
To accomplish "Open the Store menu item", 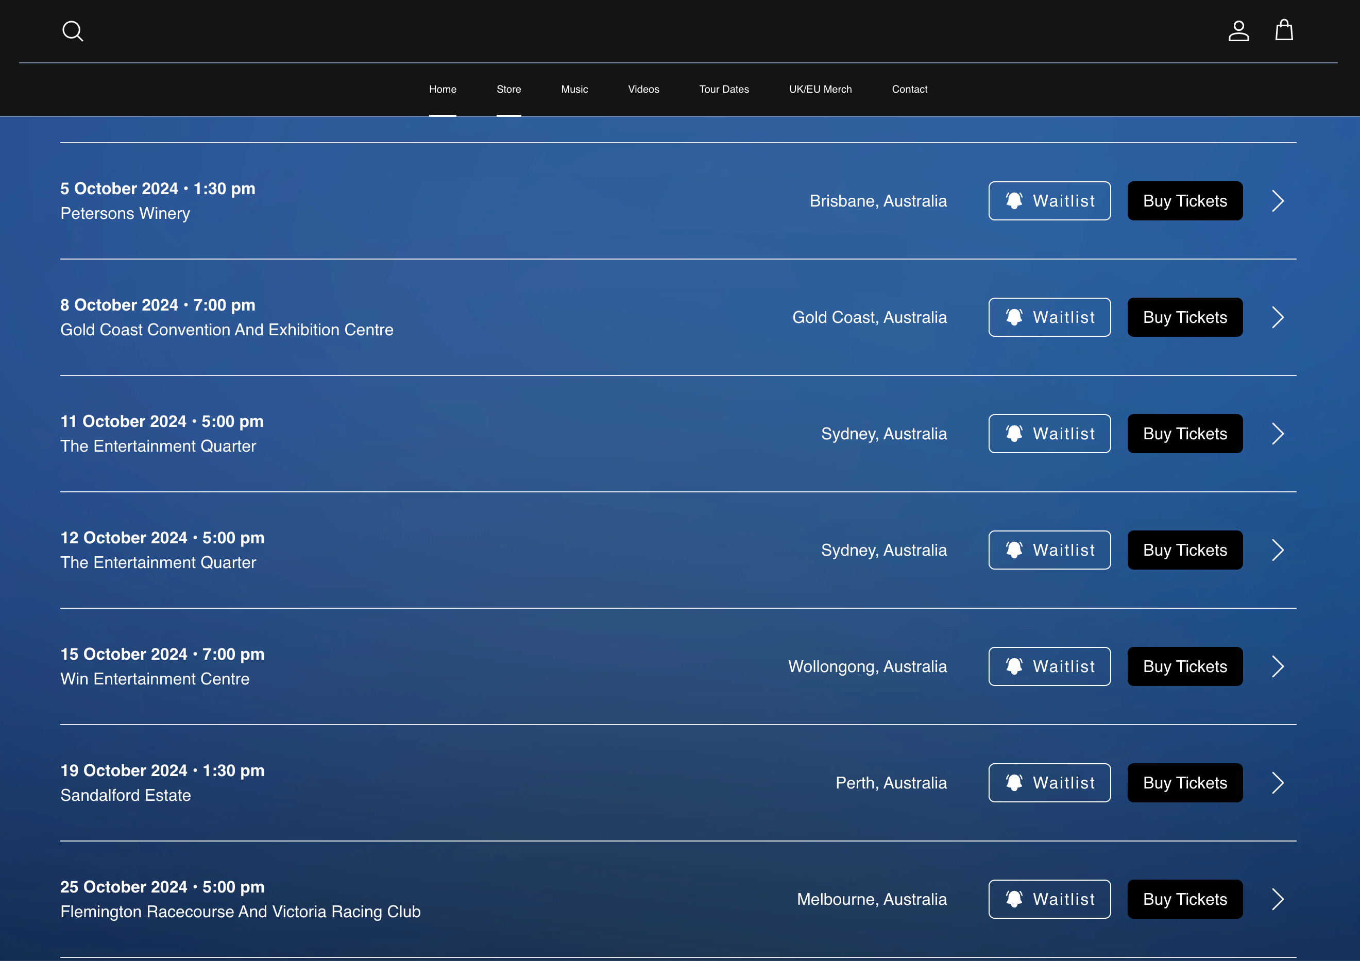I will (509, 89).
